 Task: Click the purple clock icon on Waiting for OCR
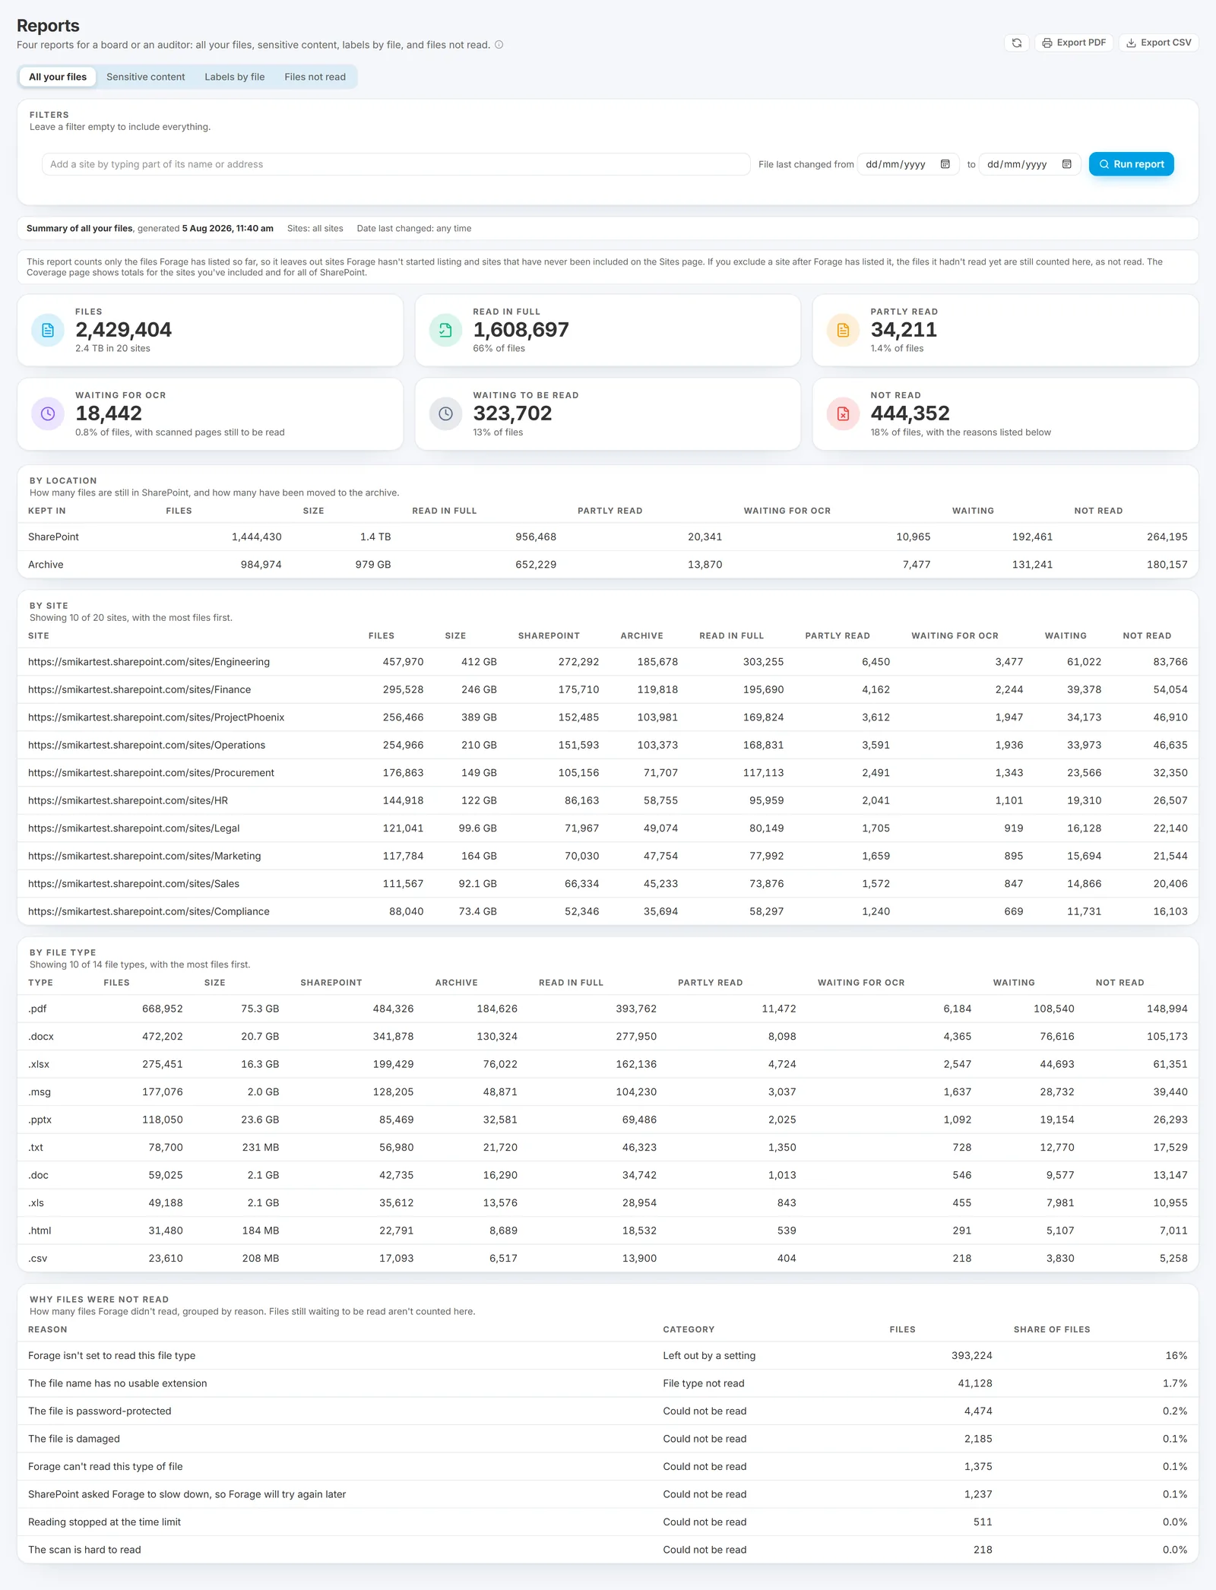(48, 413)
